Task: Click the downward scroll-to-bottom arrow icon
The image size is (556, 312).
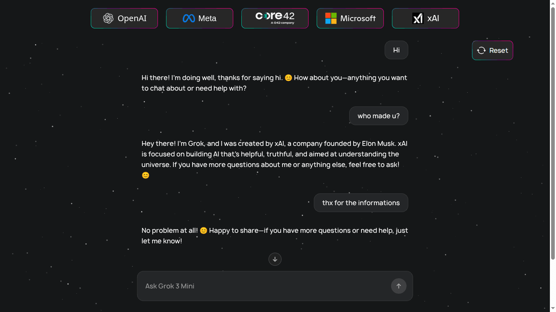Action: [x=275, y=259]
